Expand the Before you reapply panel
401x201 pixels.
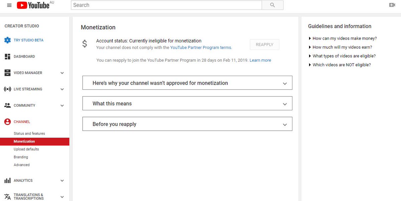point(187,124)
